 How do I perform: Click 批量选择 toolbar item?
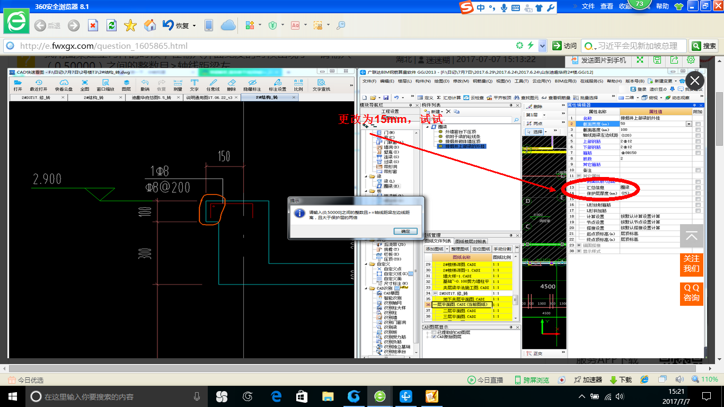point(586,98)
